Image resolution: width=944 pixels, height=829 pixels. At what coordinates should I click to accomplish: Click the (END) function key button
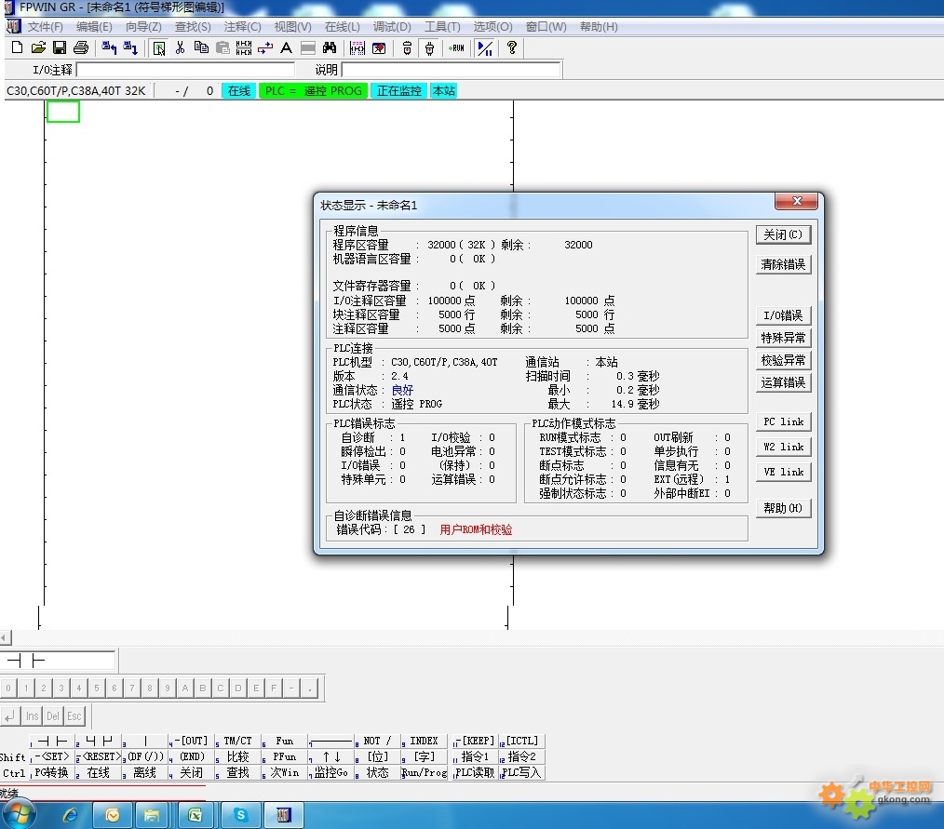click(192, 756)
